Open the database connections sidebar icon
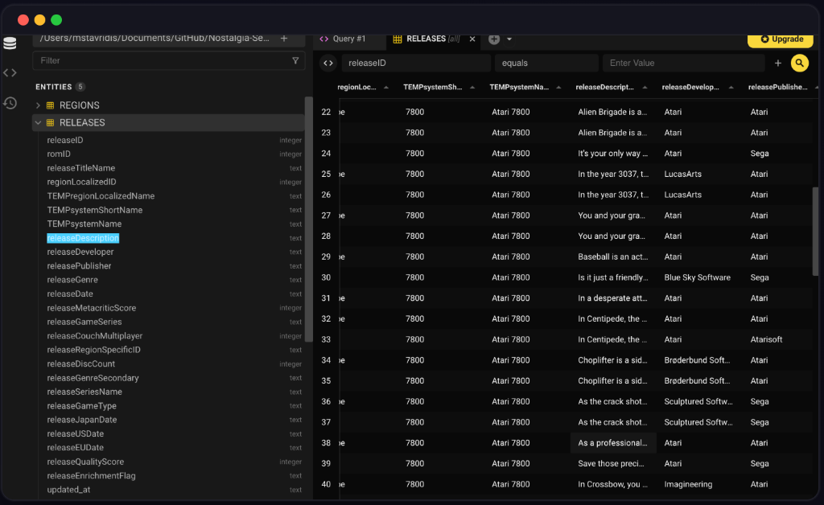The width and height of the screenshot is (824, 505). point(10,43)
